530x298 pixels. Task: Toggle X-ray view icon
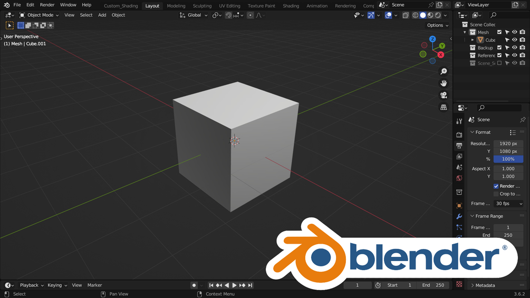[x=405, y=15]
